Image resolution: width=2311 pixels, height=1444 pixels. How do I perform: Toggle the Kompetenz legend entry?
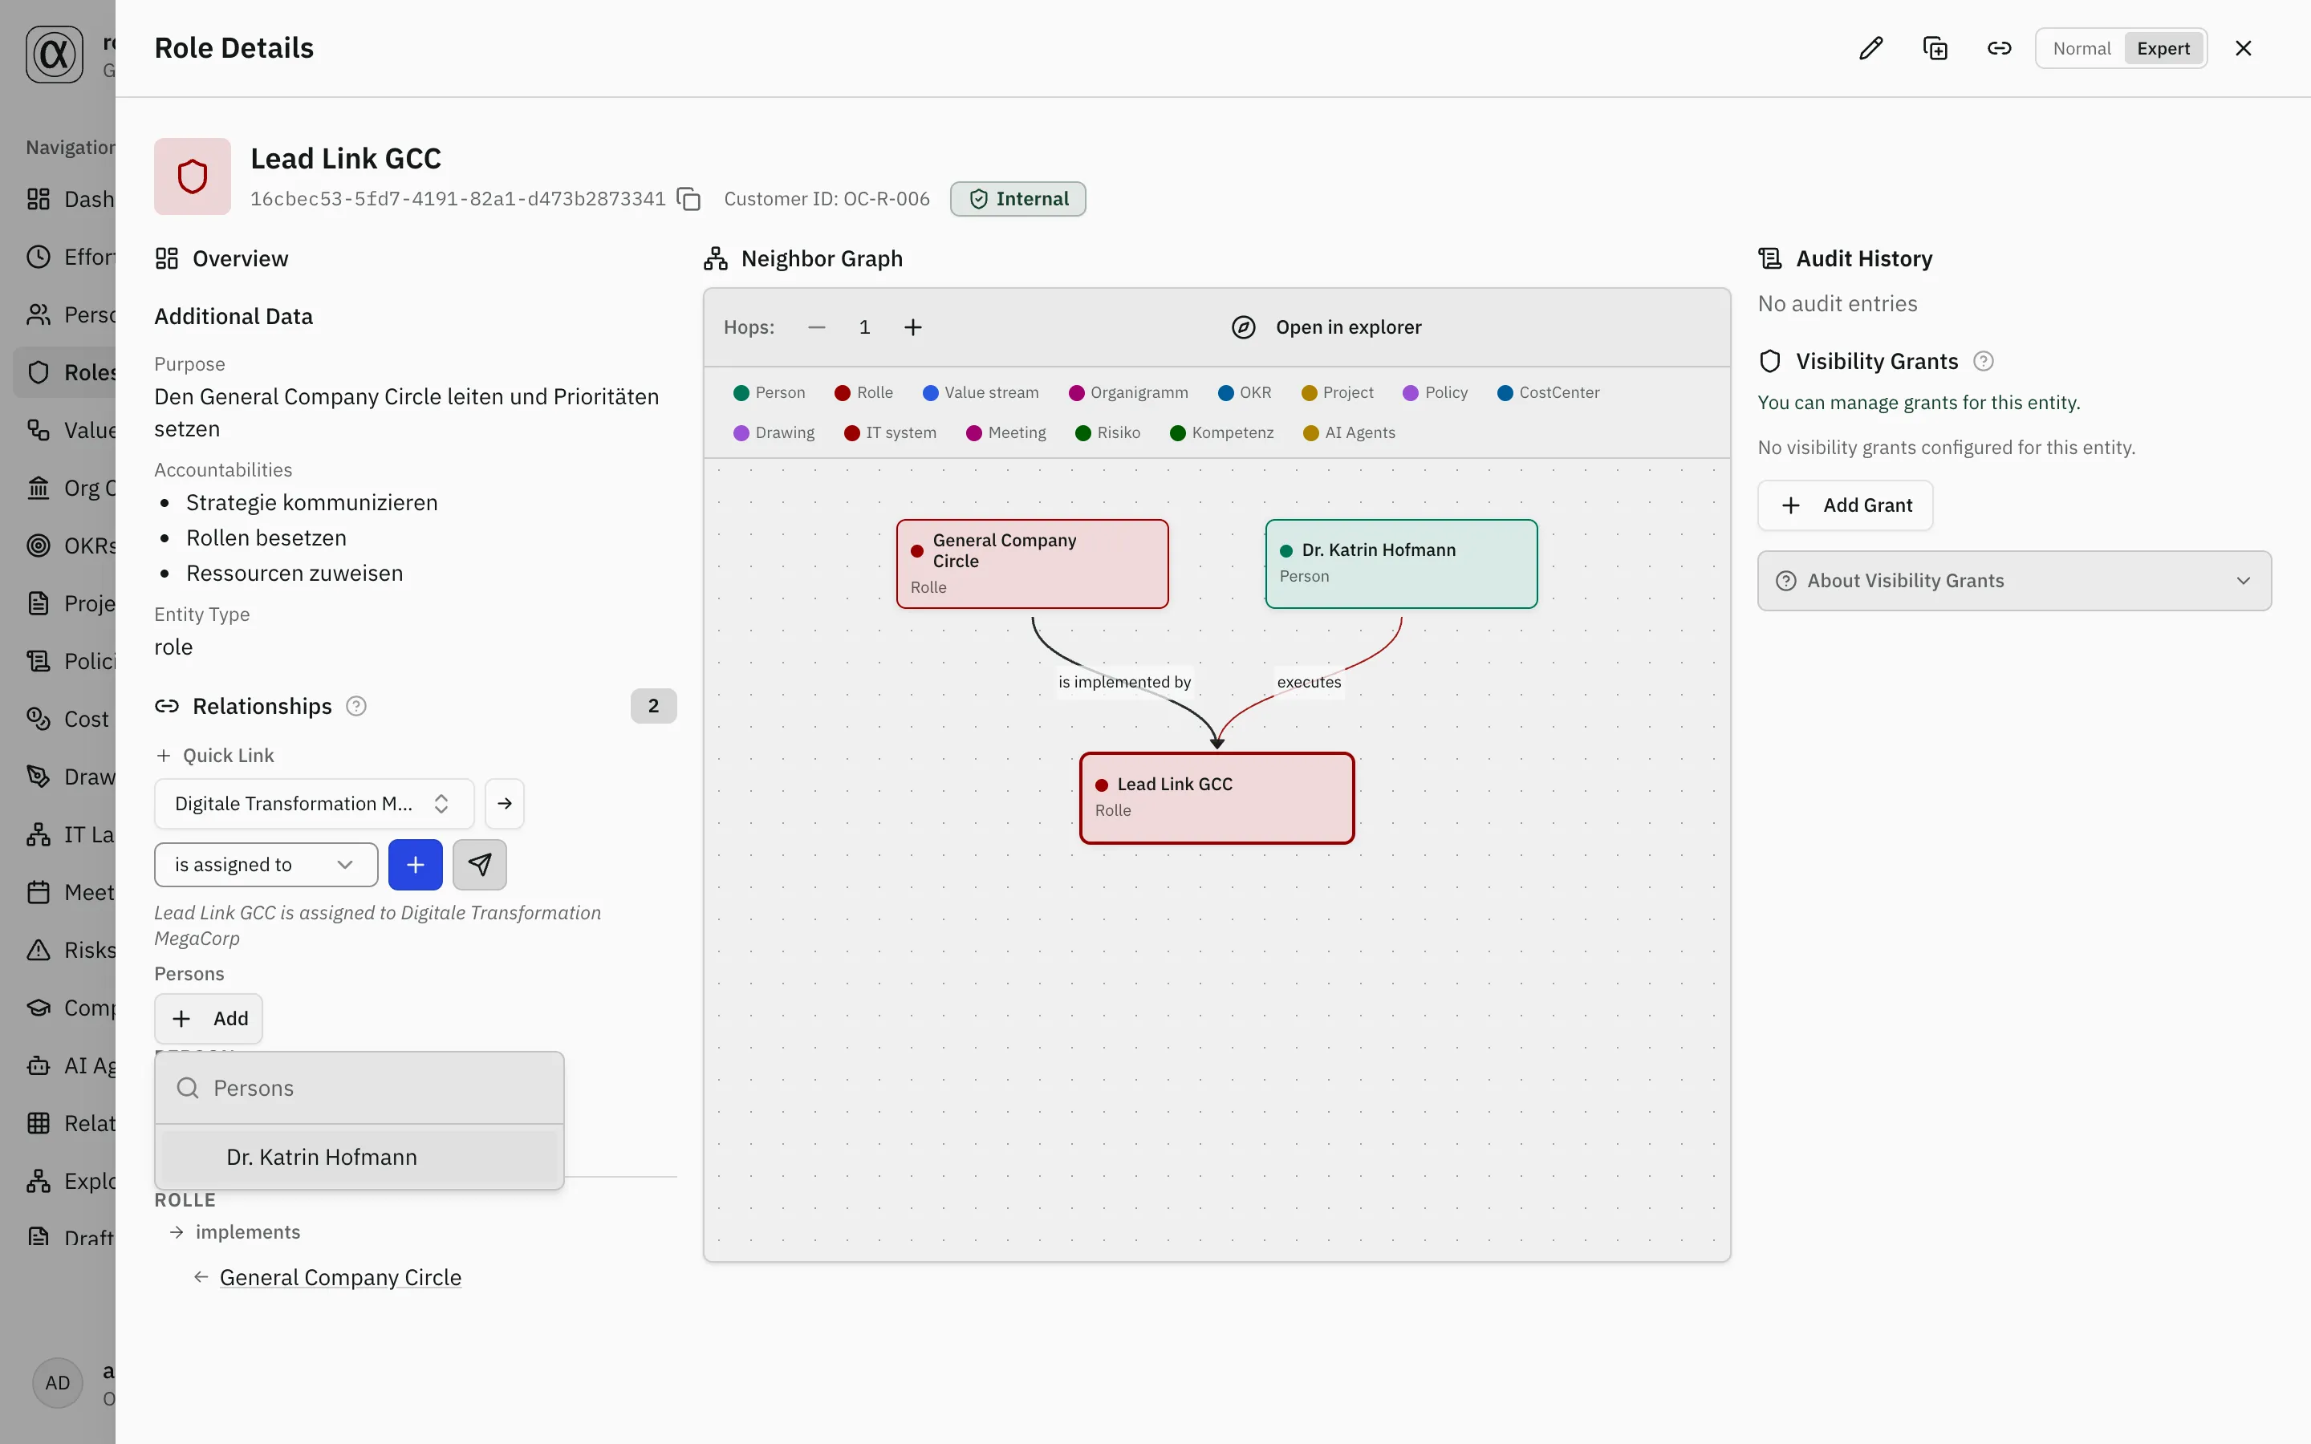pyautogui.click(x=1221, y=432)
